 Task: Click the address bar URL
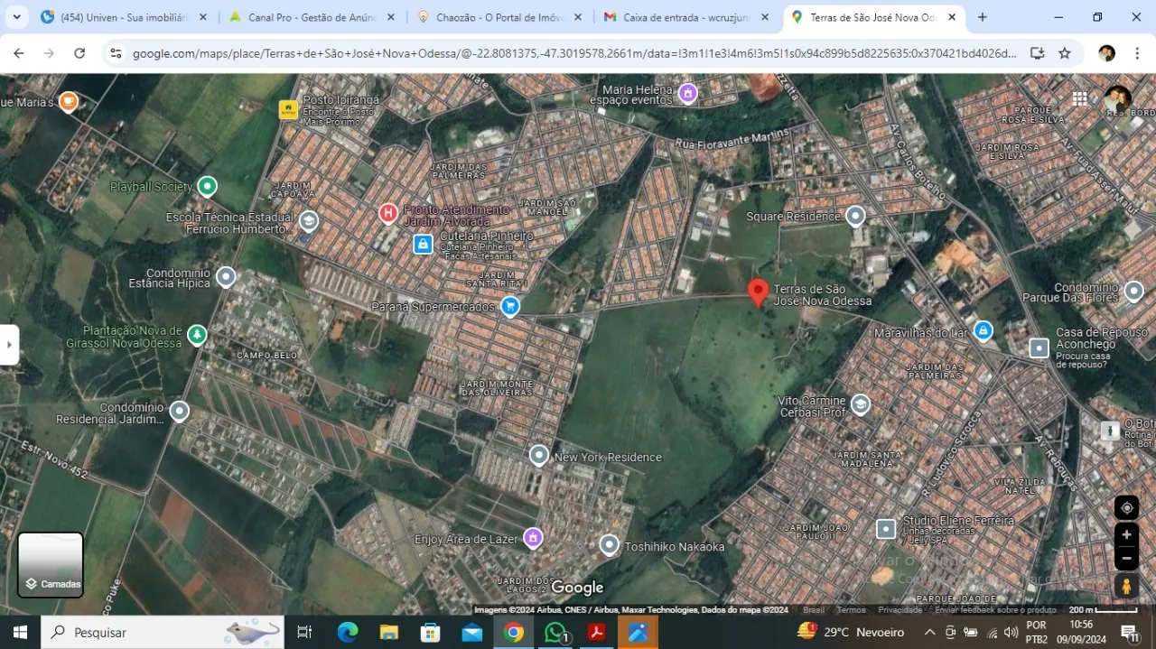574,53
